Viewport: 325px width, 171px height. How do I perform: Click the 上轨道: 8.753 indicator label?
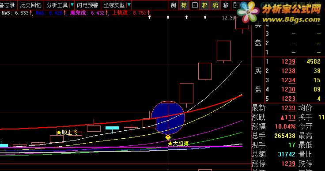131,13
